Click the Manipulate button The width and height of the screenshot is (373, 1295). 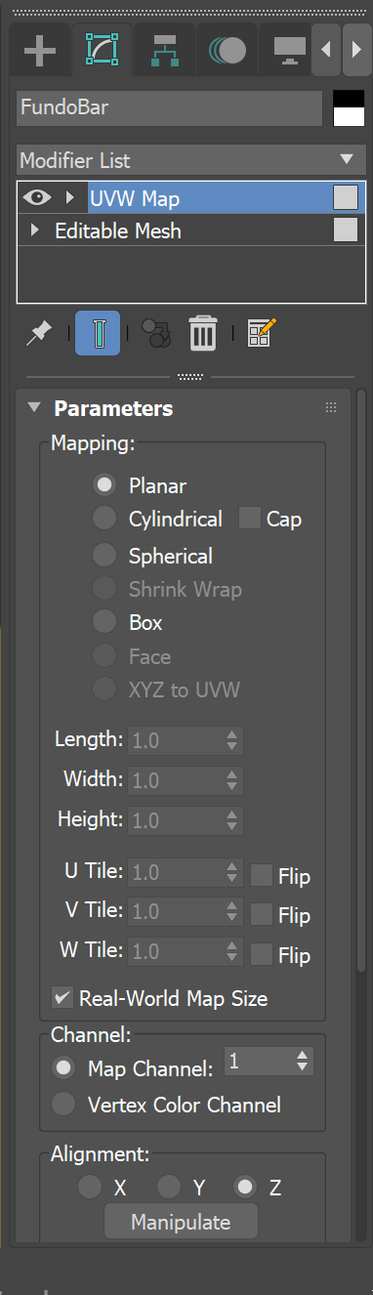click(181, 1222)
